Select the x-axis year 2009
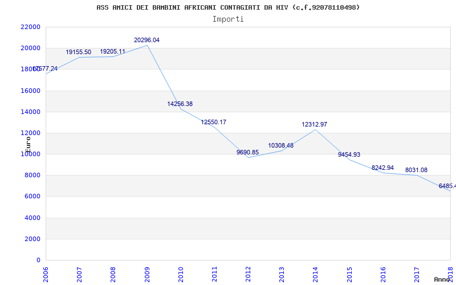This screenshot has width=456, height=285. click(x=147, y=274)
